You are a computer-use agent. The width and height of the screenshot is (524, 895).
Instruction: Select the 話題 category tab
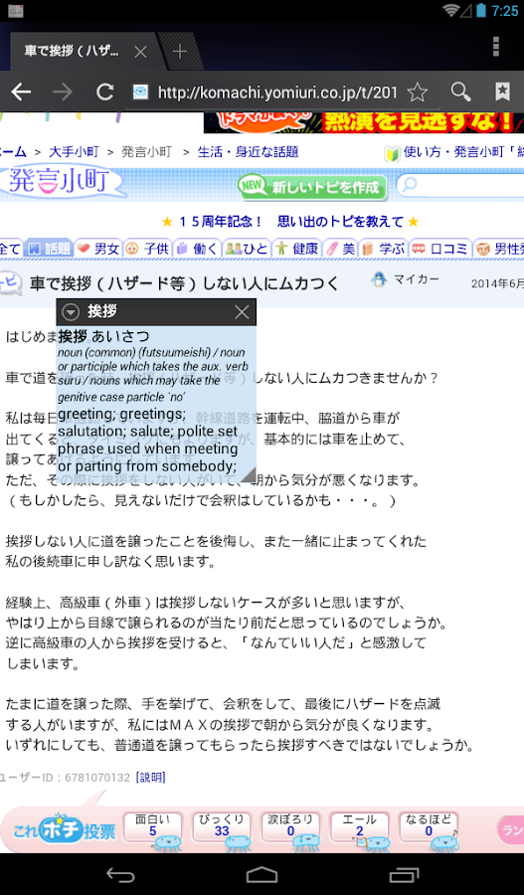[49, 249]
